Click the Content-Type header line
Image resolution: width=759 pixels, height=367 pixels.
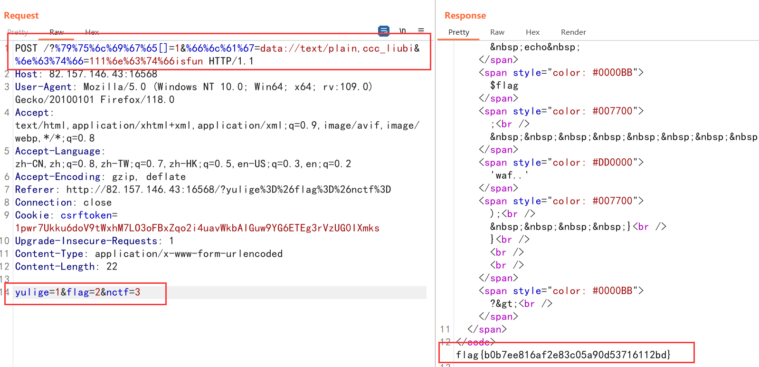click(149, 254)
